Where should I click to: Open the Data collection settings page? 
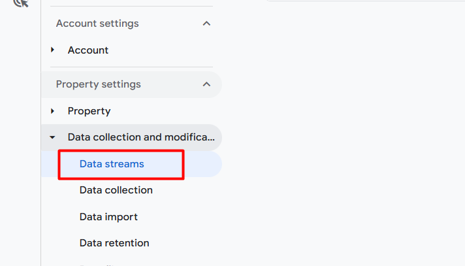pyautogui.click(x=116, y=190)
